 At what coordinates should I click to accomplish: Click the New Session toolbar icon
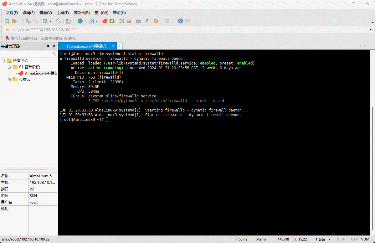[x=7, y=21]
